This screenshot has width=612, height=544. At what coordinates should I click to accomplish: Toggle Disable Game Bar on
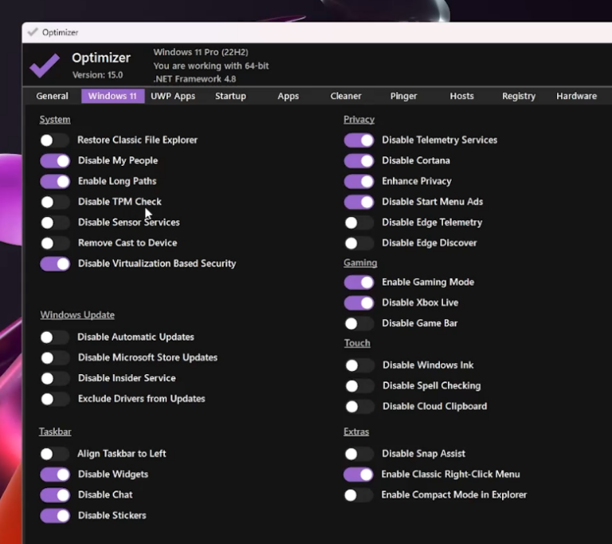(x=359, y=324)
